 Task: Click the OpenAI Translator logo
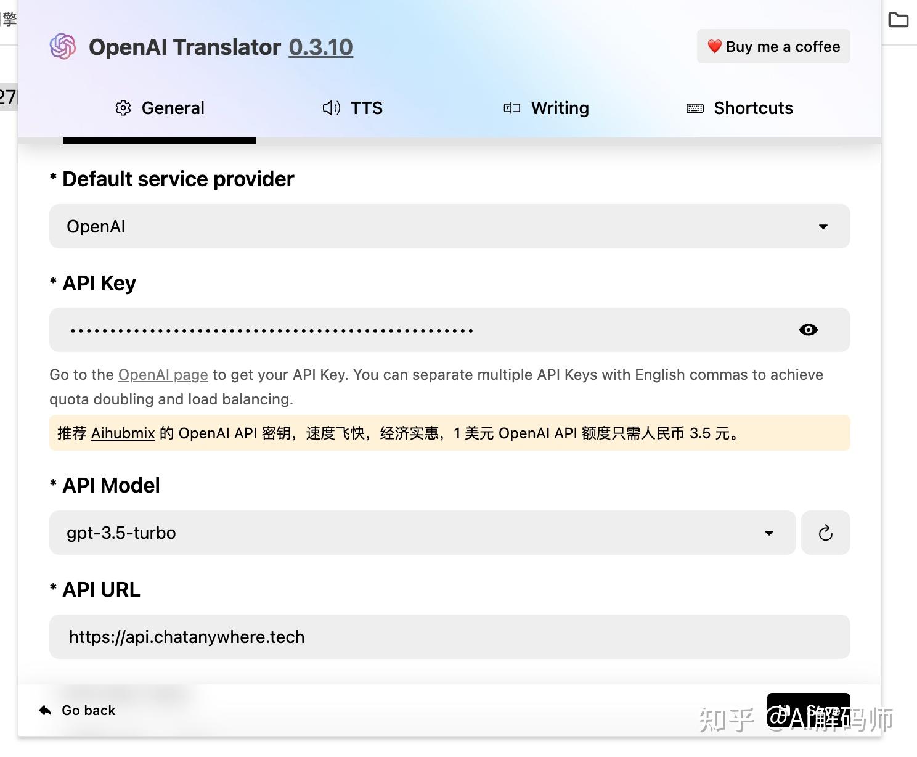[x=63, y=46]
